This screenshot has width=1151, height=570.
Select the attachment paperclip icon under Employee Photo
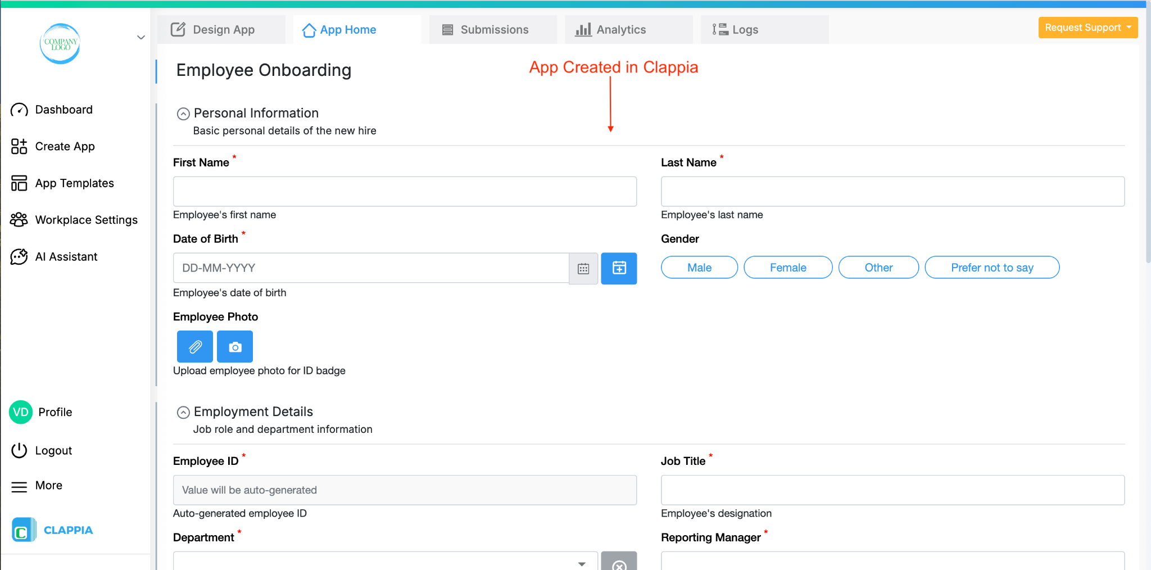coord(194,346)
